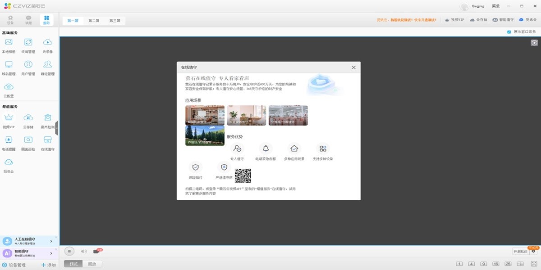Switch to the 第二屏 tab
Image resolution: width=541 pixels, height=270 pixels.
94,20
